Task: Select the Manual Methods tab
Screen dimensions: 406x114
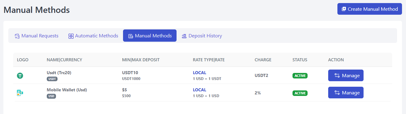Action: coord(150,36)
